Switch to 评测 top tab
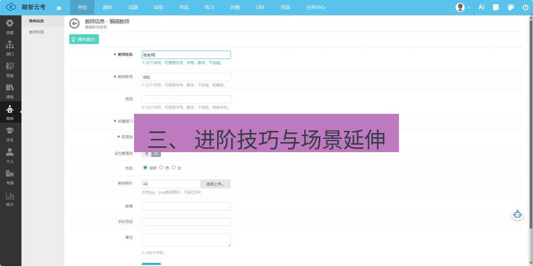Screen dimensions: 533x266 tap(235, 7)
